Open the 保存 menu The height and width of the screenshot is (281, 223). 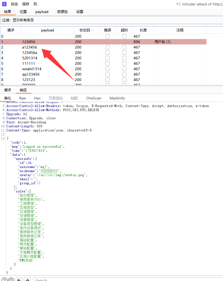click(26, 4)
